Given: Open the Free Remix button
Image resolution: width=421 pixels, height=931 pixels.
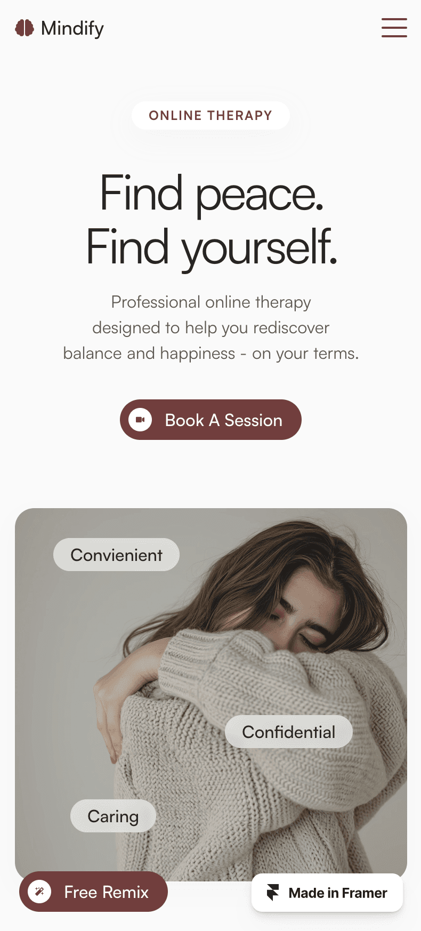Looking at the screenshot, I should pos(93,891).
